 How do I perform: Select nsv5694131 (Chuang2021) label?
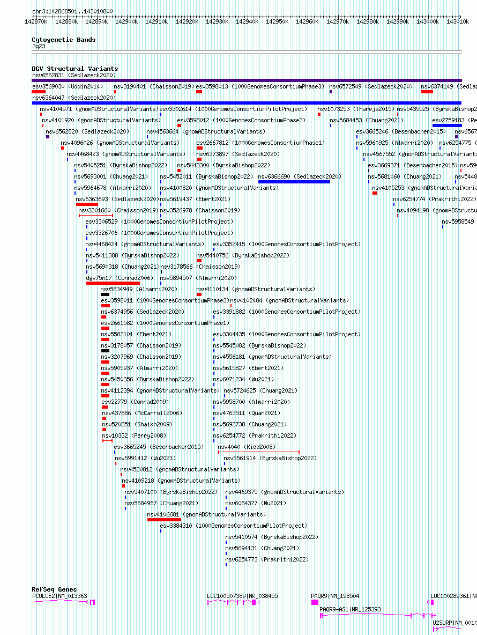262,548
